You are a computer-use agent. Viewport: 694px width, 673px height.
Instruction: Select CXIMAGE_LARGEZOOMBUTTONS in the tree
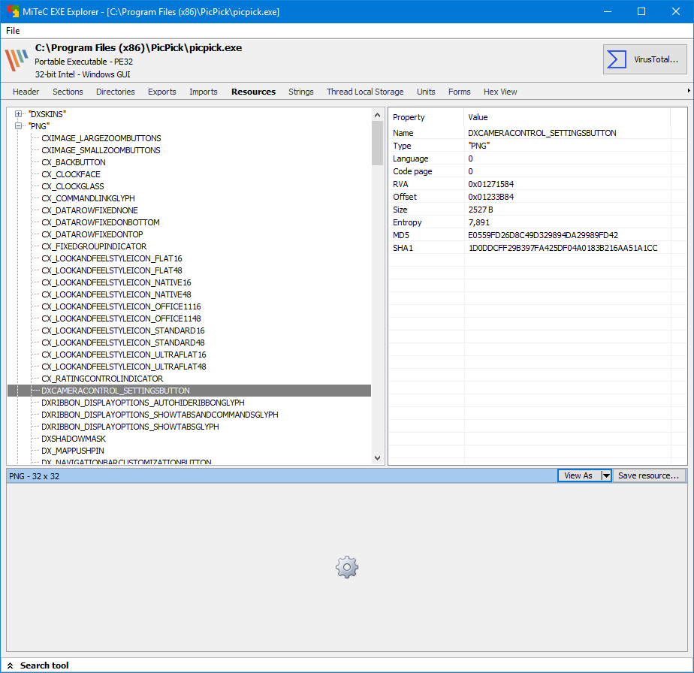click(101, 138)
